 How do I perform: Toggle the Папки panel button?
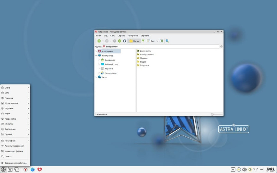click(134, 41)
